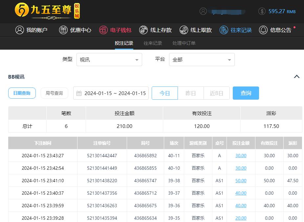The image size is (304, 222).
Task: Switch to 处理中订单 tab
Action: (184, 43)
